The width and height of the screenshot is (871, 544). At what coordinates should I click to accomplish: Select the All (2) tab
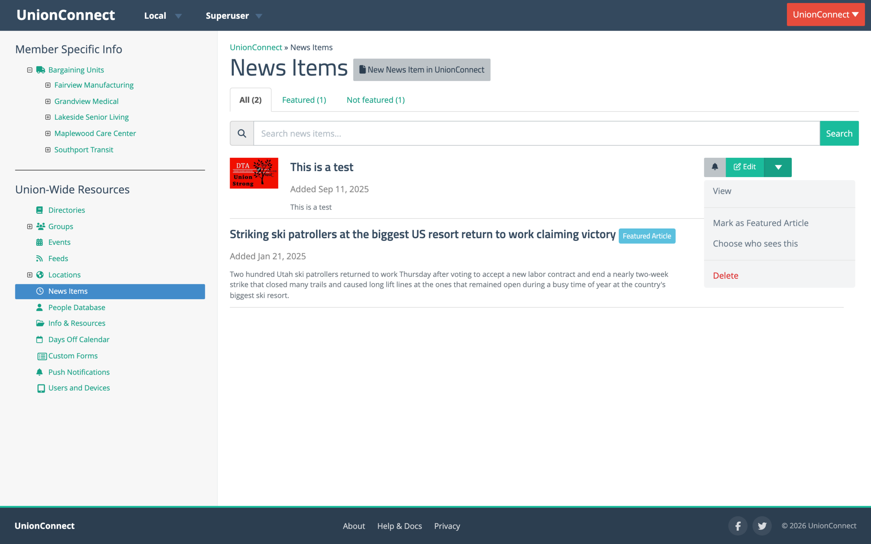pyautogui.click(x=250, y=100)
